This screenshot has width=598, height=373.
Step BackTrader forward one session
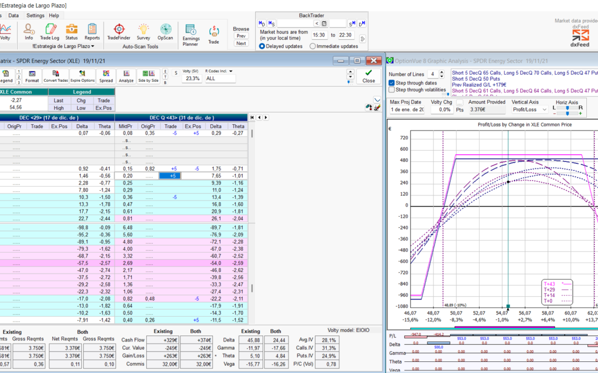coord(352,24)
